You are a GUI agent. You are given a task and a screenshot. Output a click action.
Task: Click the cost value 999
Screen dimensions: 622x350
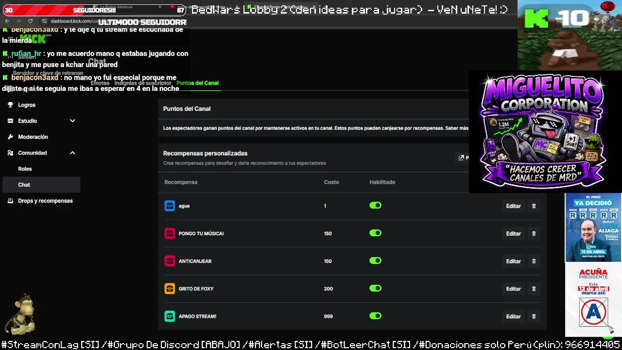click(328, 316)
